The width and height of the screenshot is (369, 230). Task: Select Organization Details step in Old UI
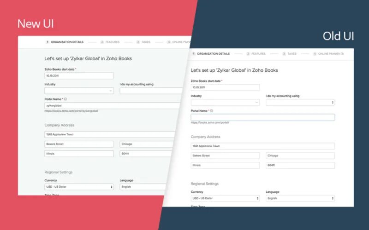point(211,54)
